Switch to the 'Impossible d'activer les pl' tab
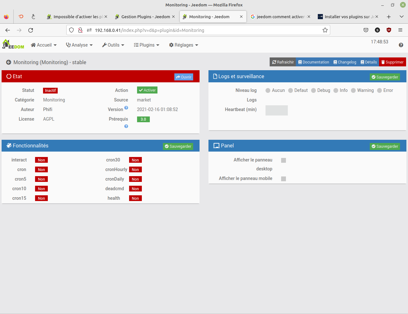This screenshot has height=314, width=408. pyautogui.click(x=77, y=17)
